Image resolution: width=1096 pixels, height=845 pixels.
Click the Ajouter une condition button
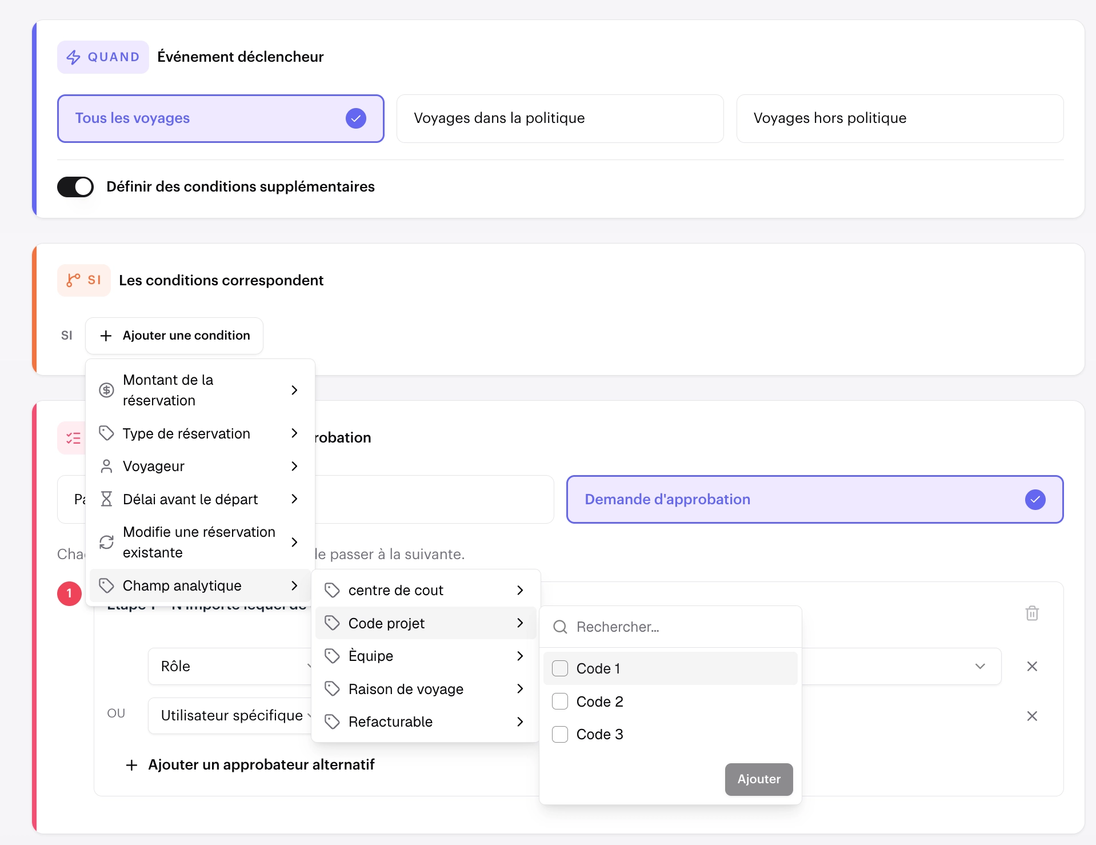[x=174, y=336]
